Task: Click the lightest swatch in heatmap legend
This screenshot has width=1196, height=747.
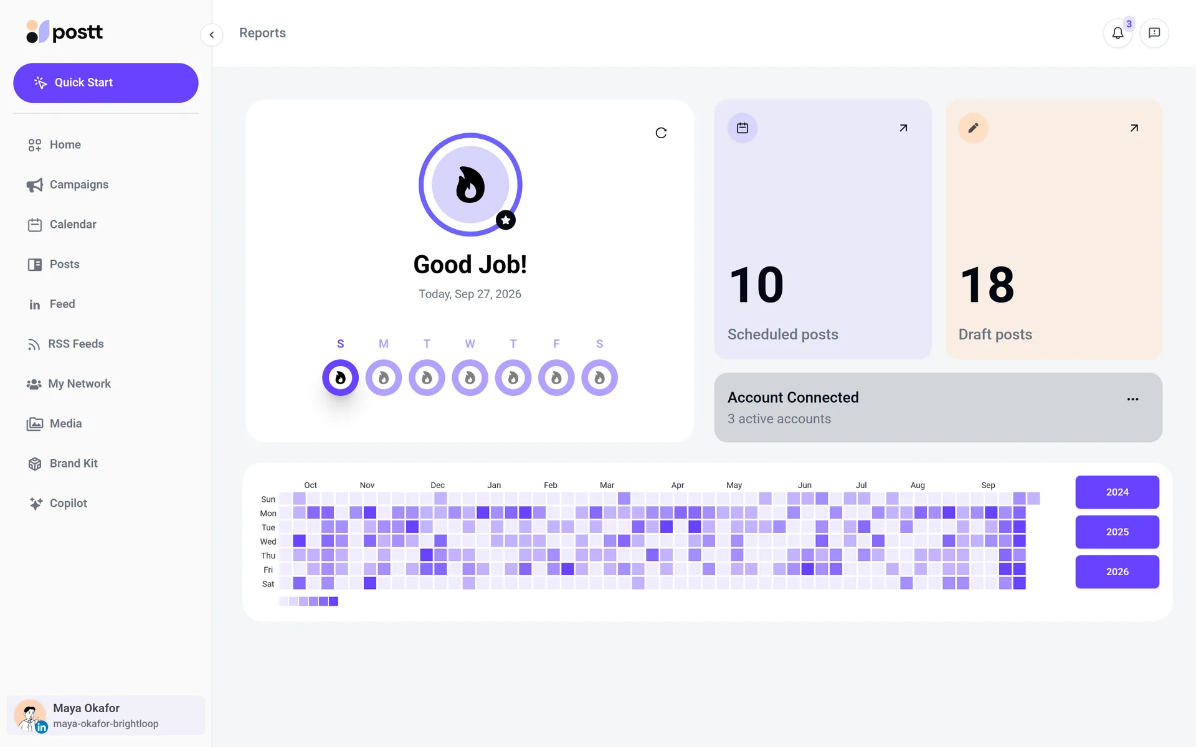Action: click(x=283, y=601)
